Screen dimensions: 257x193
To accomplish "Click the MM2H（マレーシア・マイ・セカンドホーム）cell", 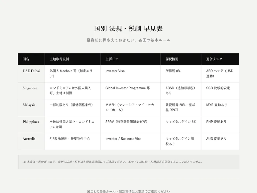I will click(130, 108).
